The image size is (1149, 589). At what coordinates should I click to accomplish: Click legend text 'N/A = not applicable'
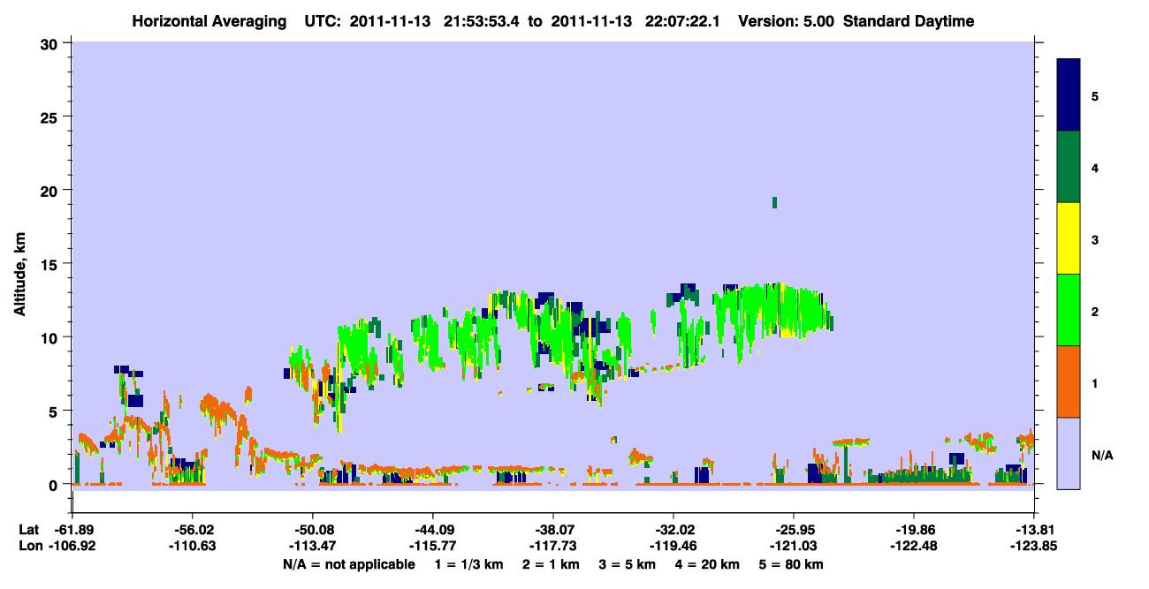tap(348, 564)
